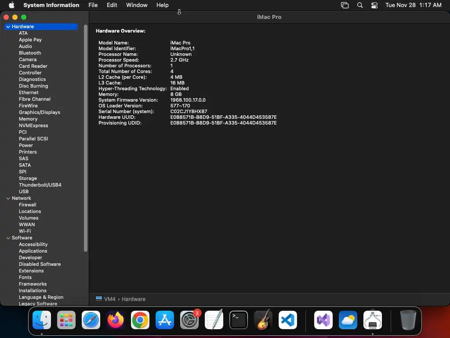Image resolution: width=450 pixels, height=338 pixels.
Task: Click Hardware in the path bar
Action: click(x=134, y=299)
